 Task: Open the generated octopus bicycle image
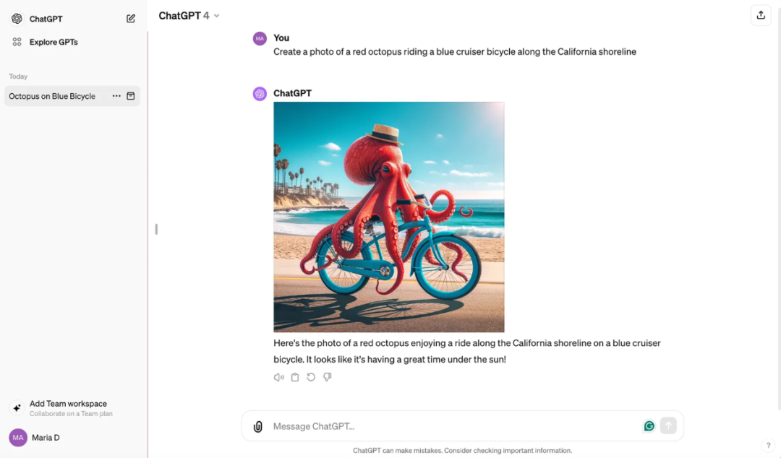point(388,217)
